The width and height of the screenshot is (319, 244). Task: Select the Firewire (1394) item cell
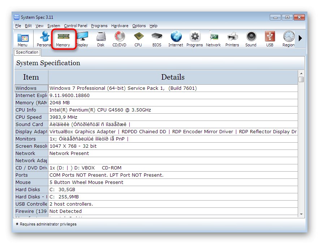tap(31, 211)
